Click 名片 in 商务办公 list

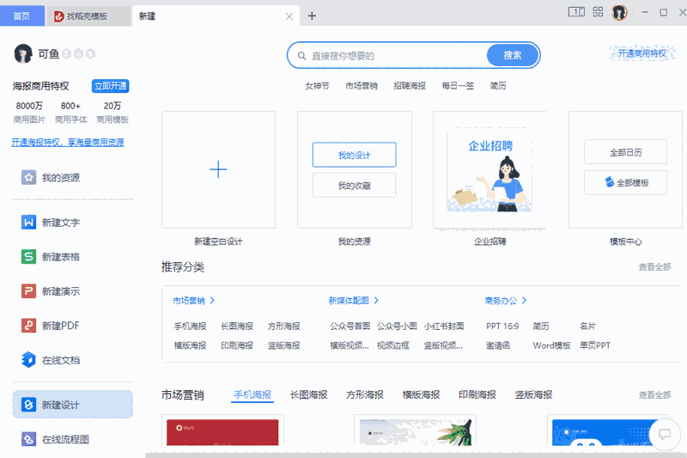point(587,326)
